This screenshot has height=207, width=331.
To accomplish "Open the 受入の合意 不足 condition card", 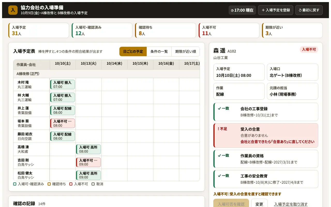I will pos(266,135).
